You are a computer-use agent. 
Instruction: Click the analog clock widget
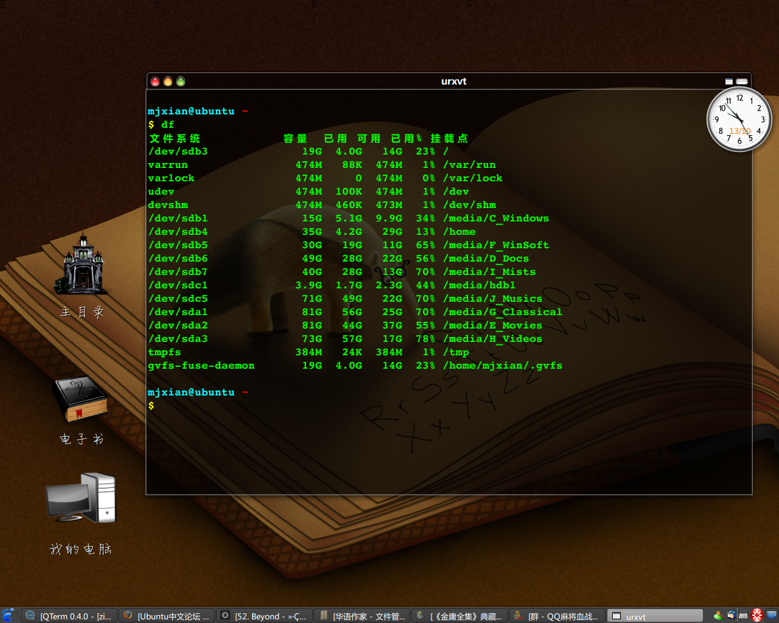[739, 119]
